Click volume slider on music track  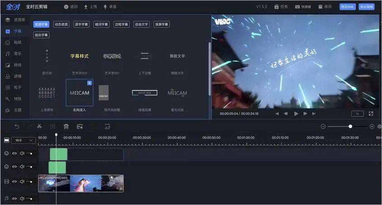coord(29,199)
